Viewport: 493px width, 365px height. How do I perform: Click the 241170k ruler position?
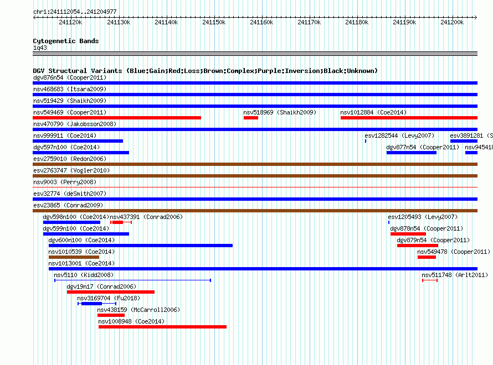(x=309, y=22)
